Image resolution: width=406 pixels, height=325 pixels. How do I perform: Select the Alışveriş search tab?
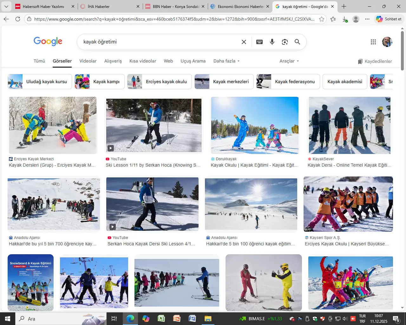click(x=113, y=61)
